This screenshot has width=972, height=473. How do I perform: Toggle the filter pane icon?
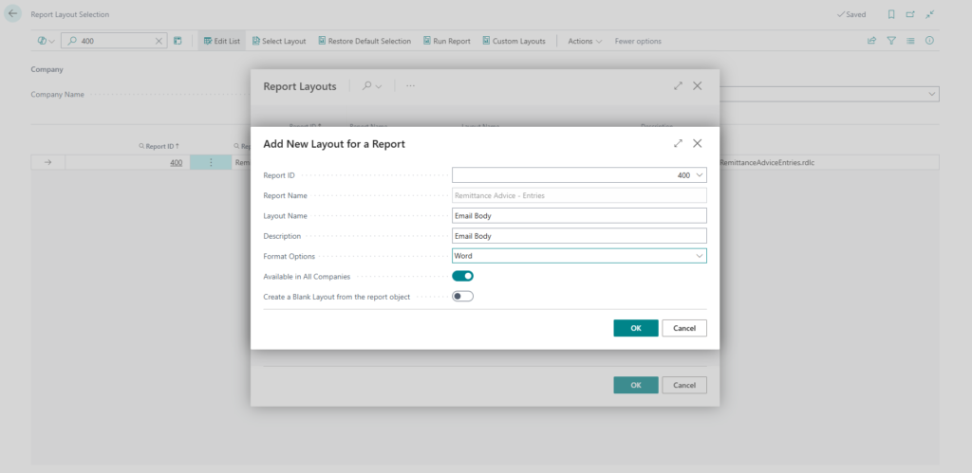[x=891, y=41]
